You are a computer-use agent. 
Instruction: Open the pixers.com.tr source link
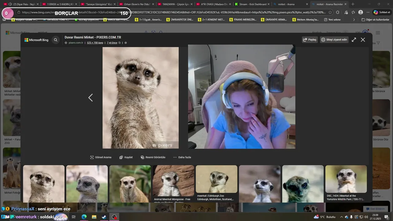[76, 43]
